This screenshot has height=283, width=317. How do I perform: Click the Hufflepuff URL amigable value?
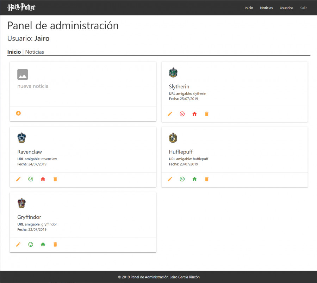pos(200,159)
